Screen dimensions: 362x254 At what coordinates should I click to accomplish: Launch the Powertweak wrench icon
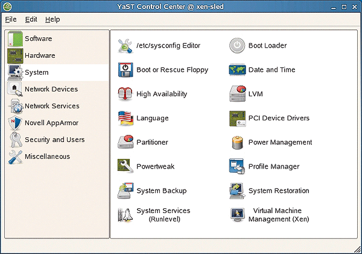pos(125,166)
